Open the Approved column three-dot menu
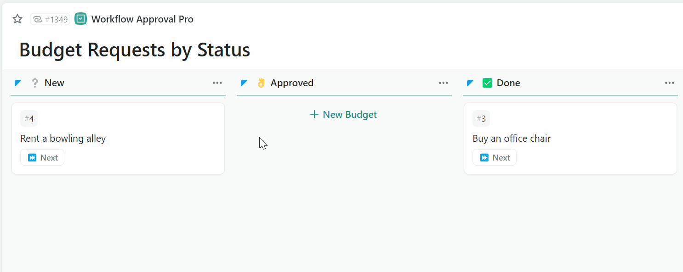 coord(444,83)
